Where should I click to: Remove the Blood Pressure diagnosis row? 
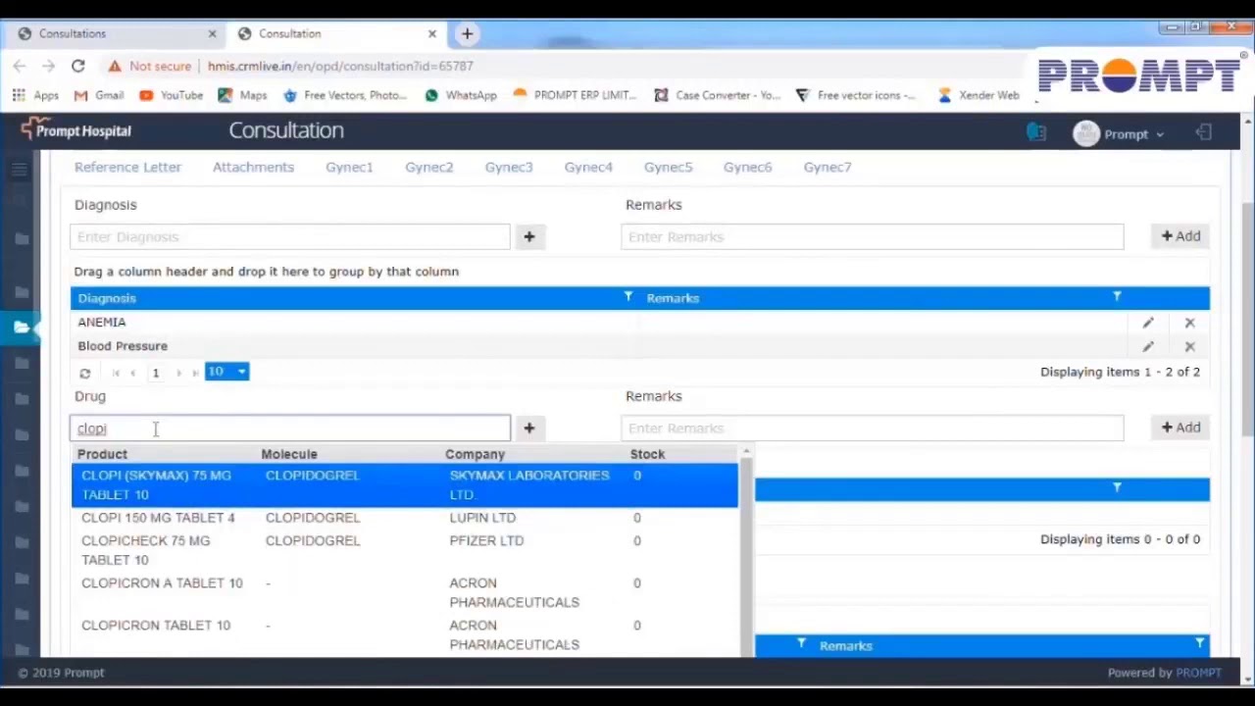[x=1189, y=346]
